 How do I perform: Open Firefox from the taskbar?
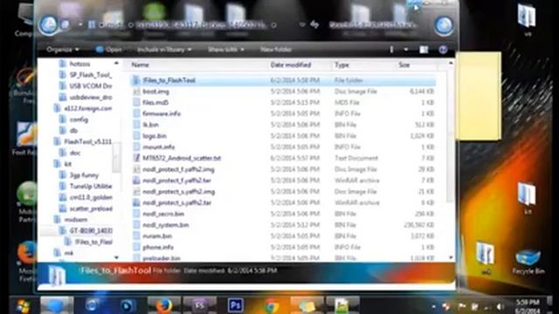click(164, 305)
